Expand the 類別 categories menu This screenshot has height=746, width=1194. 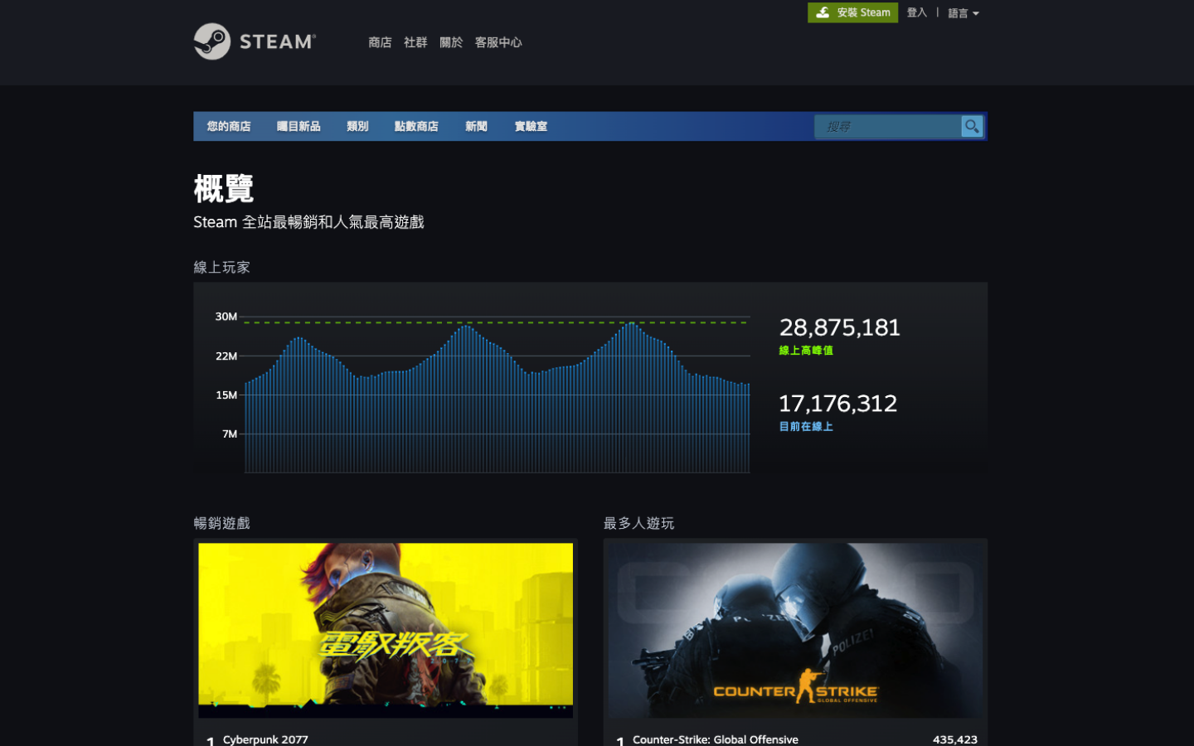click(357, 126)
